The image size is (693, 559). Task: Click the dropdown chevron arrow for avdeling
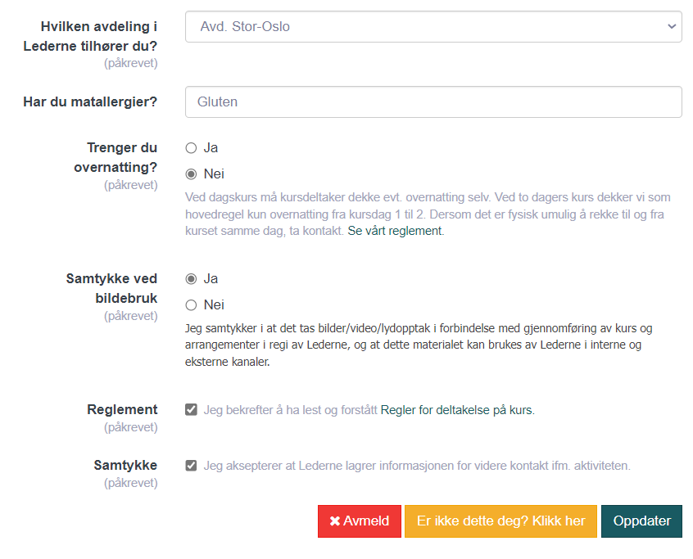point(672,26)
